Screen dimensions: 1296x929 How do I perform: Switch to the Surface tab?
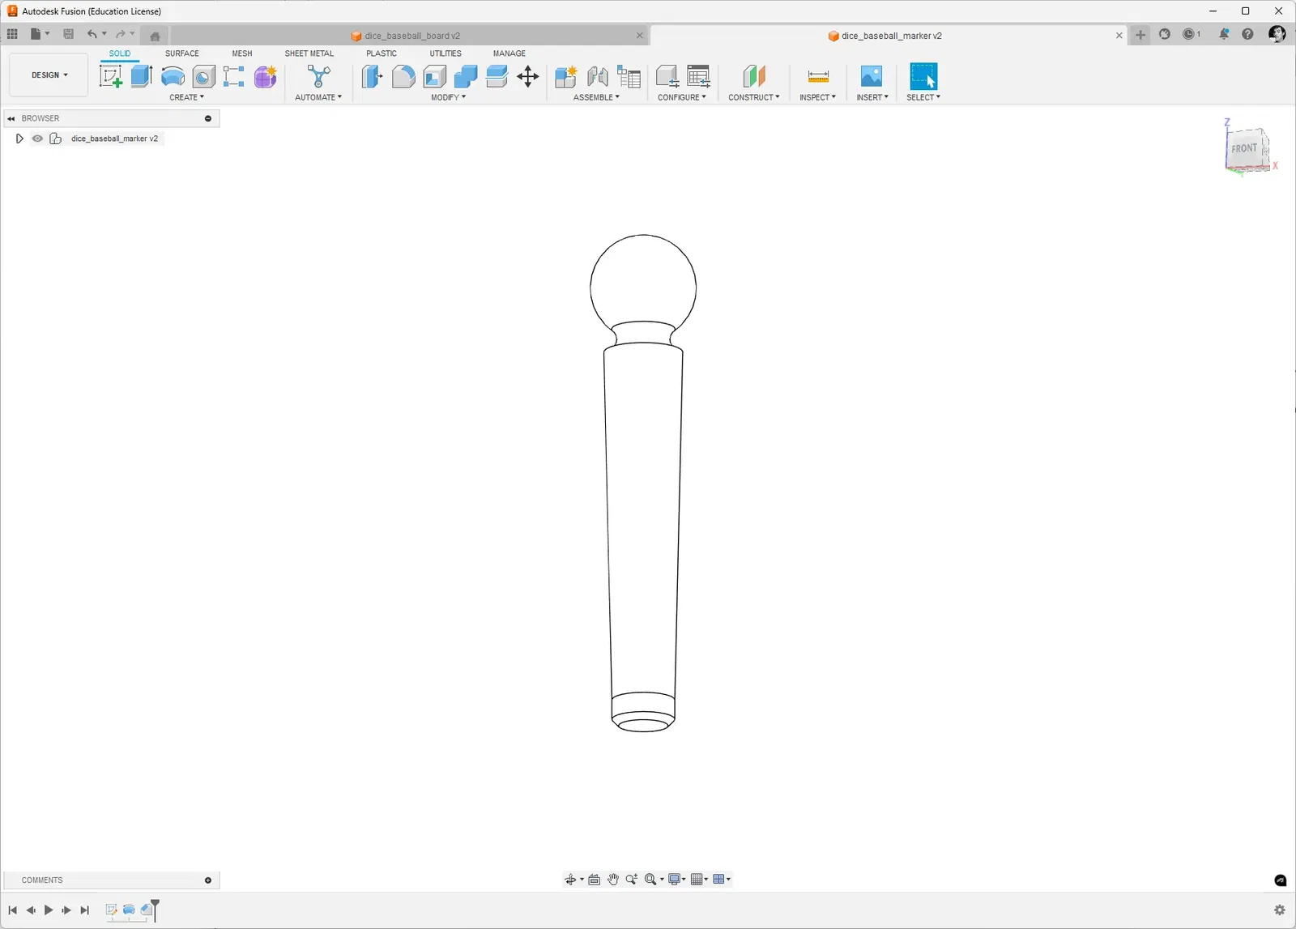181,53
